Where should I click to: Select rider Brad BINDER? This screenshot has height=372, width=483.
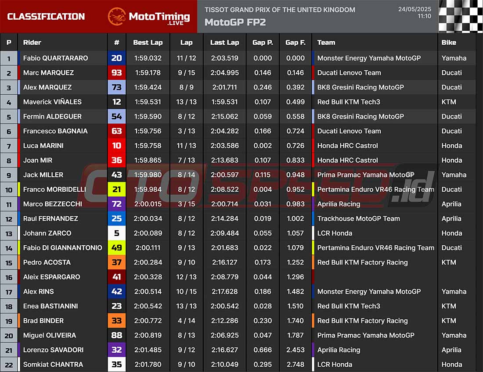[x=43, y=321]
